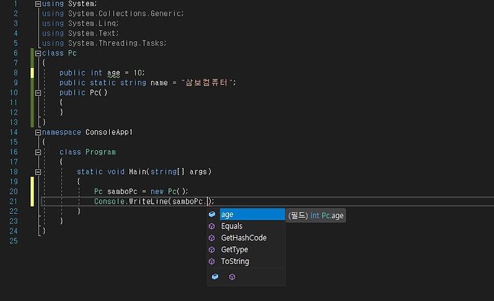
Task: Collapse the Pc() constructor block
Action: coord(38,93)
